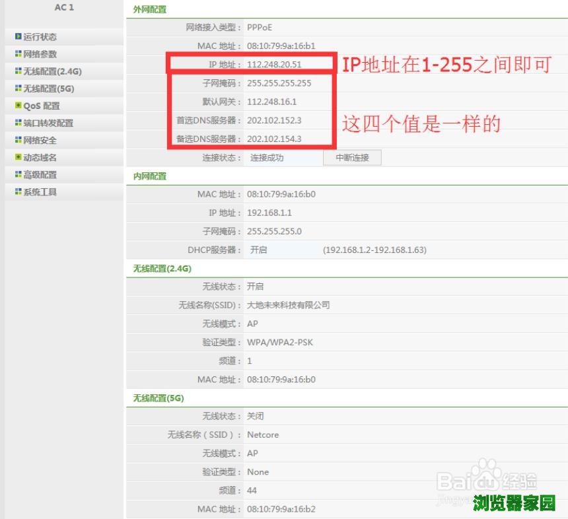Click the 连接成功 status field
This screenshot has height=519, width=568.
[267, 158]
